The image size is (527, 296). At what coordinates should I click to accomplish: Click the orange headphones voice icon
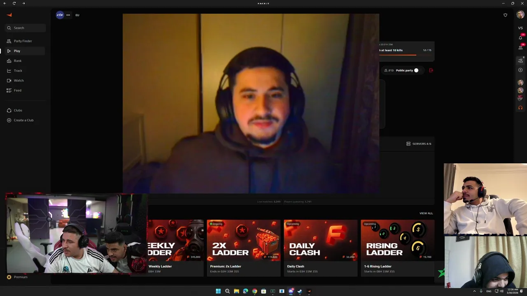[x=520, y=108]
